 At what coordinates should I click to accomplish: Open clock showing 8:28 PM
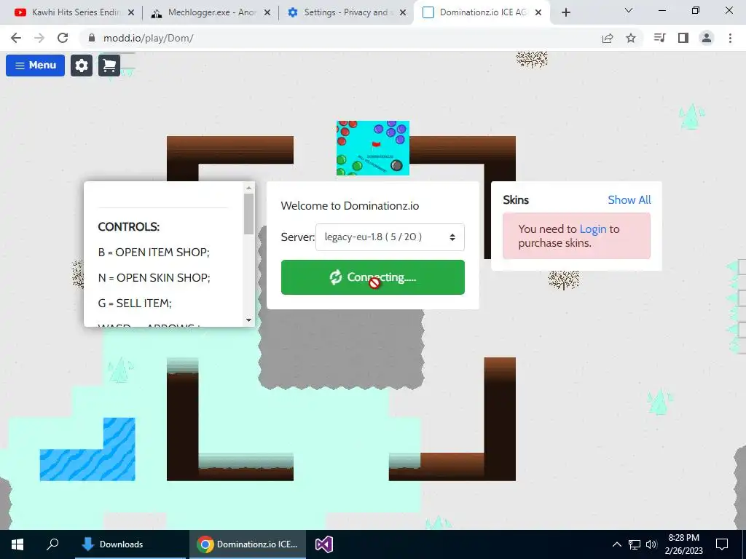click(x=683, y=544)
